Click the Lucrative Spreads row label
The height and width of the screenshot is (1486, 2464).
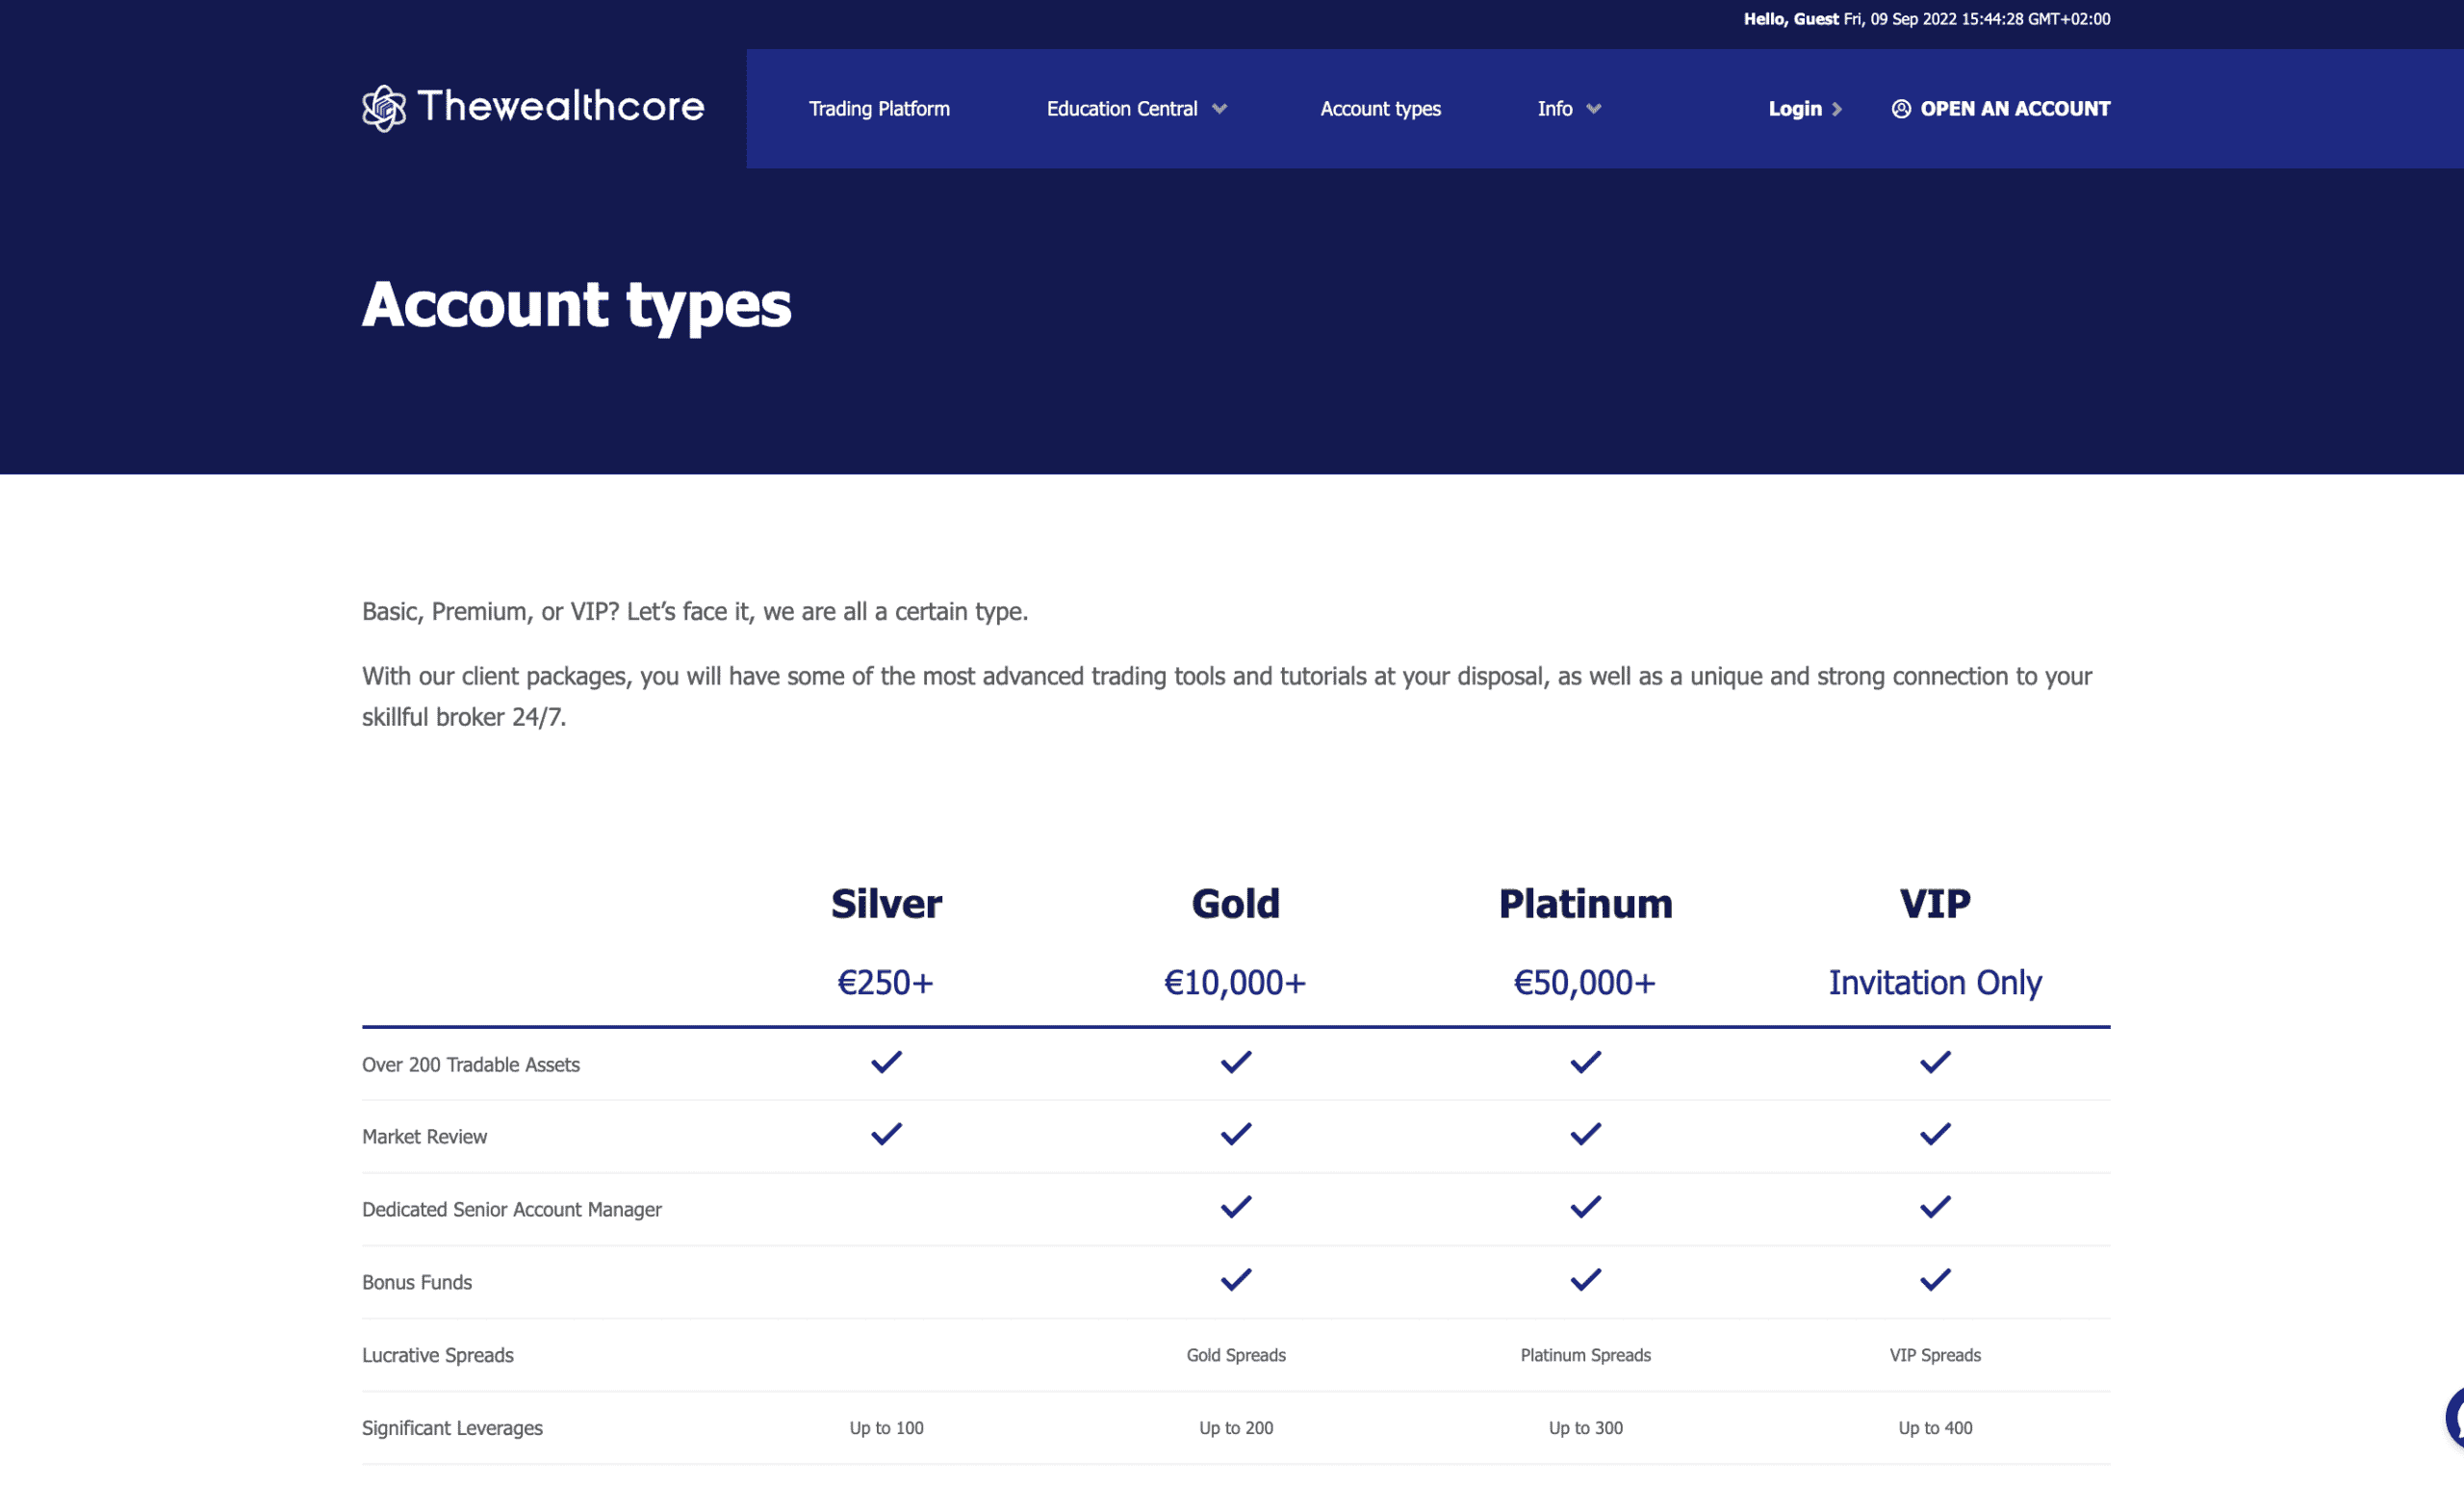coord(437,1356)
